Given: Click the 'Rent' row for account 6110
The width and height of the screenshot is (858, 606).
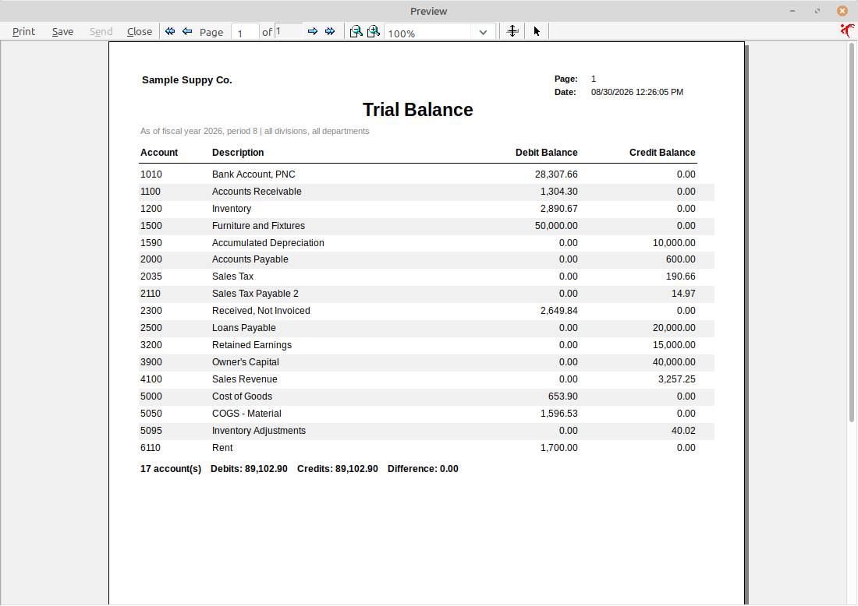Looking at the screenshot, I should [426, 448].
